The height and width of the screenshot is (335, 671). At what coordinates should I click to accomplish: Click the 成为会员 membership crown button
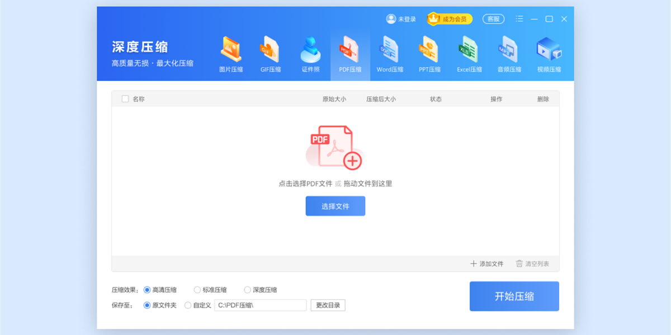coord(450,19)
